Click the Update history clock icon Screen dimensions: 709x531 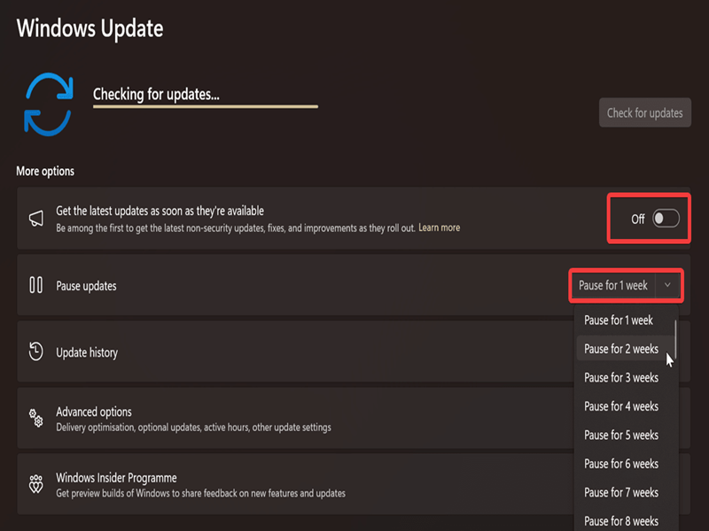tap(35, 351)
